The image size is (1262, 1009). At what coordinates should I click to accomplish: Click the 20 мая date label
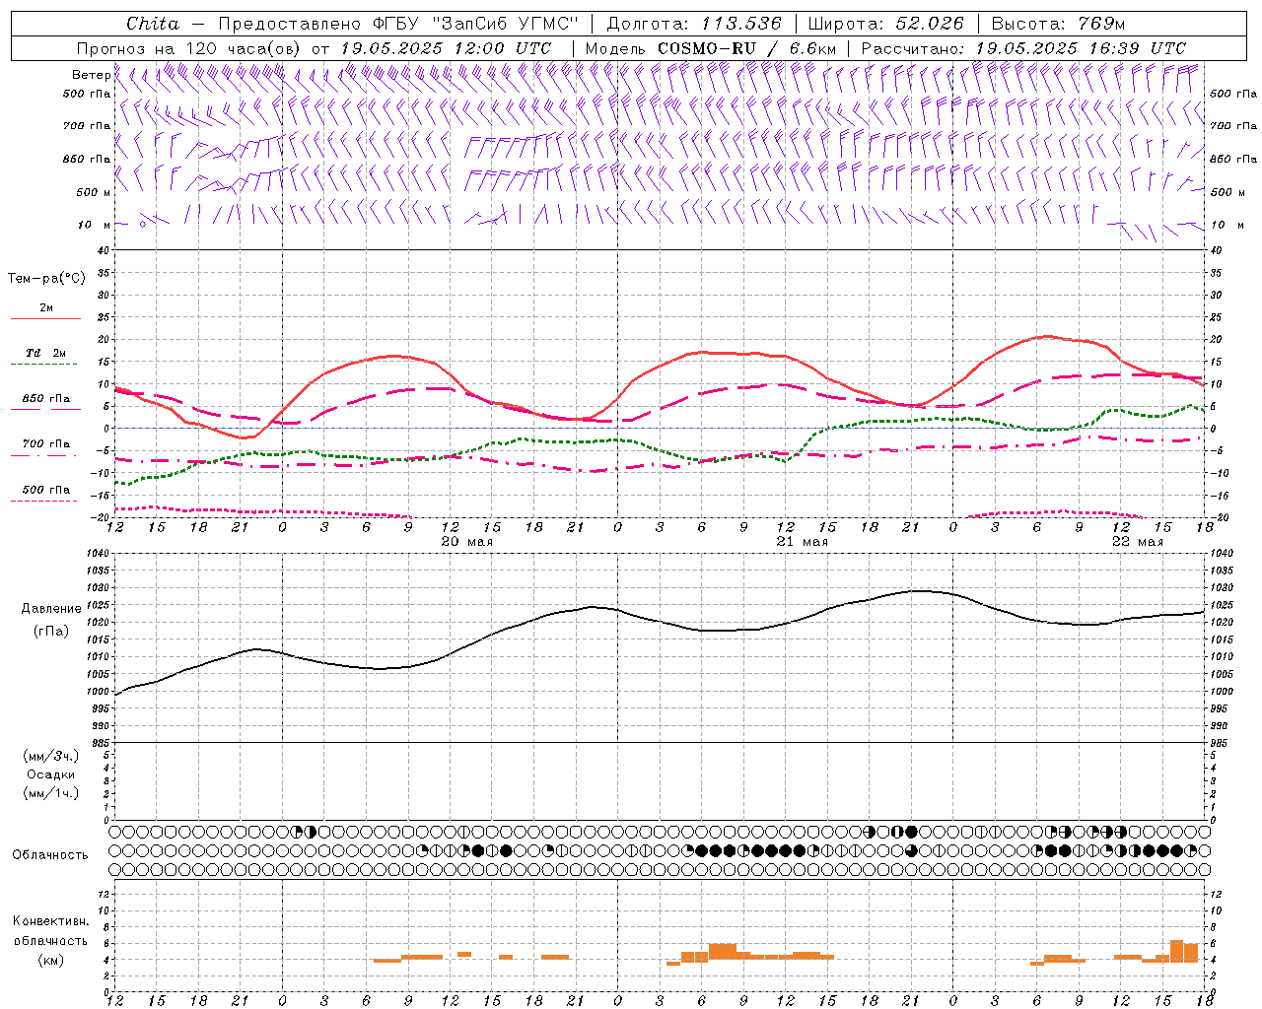[x=466, y=542]
